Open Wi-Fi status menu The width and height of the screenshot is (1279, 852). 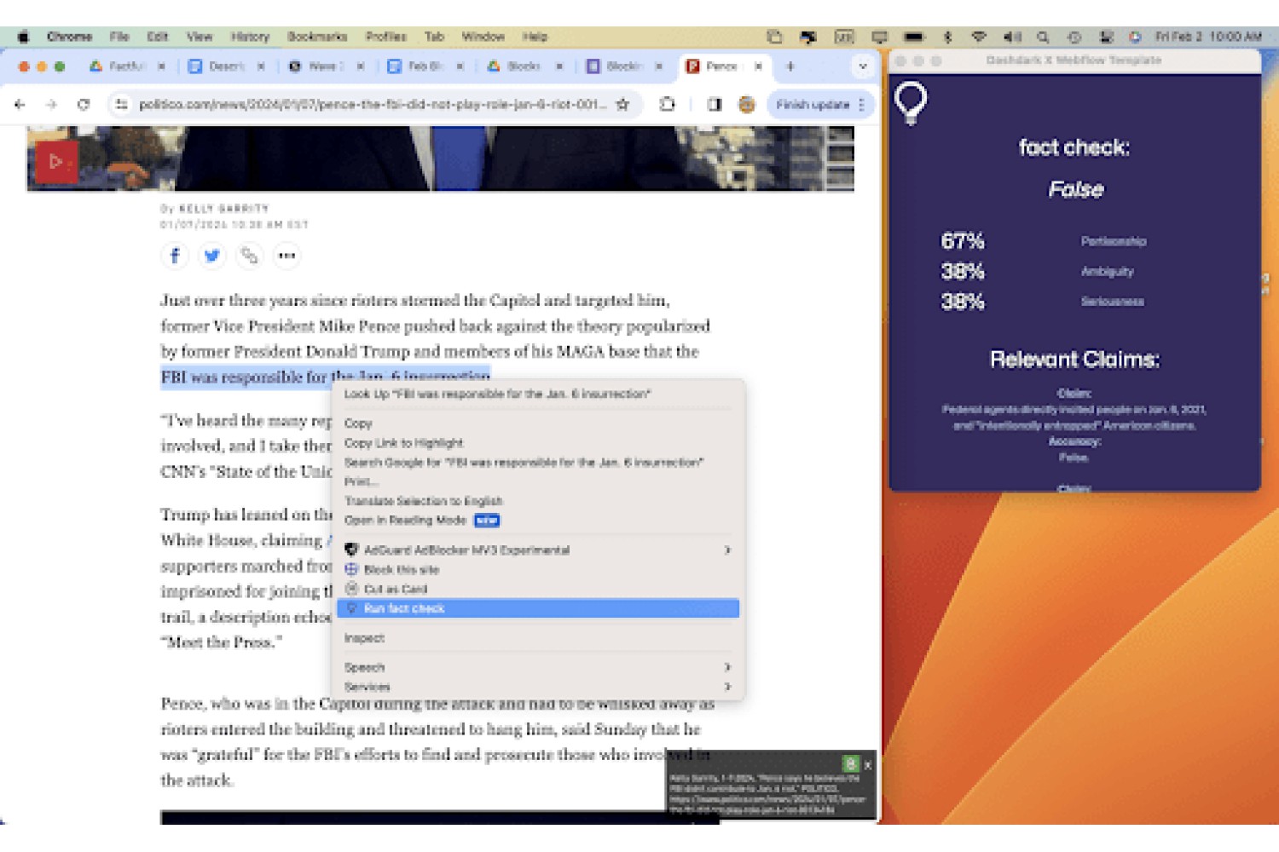979,37
